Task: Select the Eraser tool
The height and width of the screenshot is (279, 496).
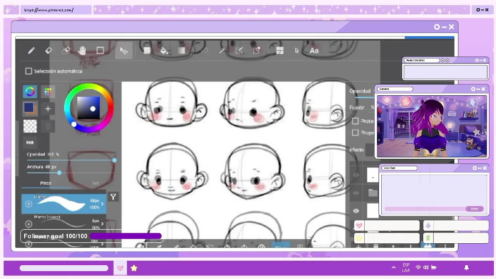Action: tap(48, 50)
